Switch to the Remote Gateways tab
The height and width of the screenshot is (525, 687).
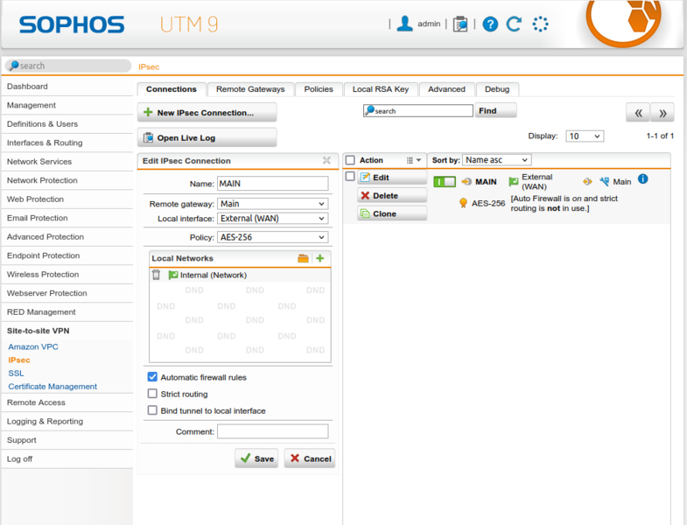(x=250, y=89)
